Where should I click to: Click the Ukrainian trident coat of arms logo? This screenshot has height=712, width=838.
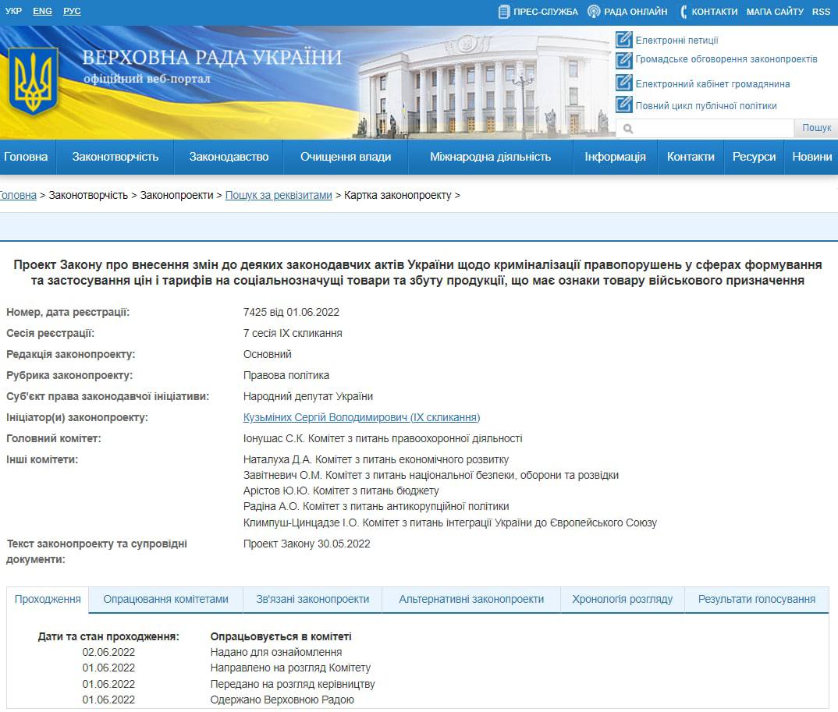33,81
